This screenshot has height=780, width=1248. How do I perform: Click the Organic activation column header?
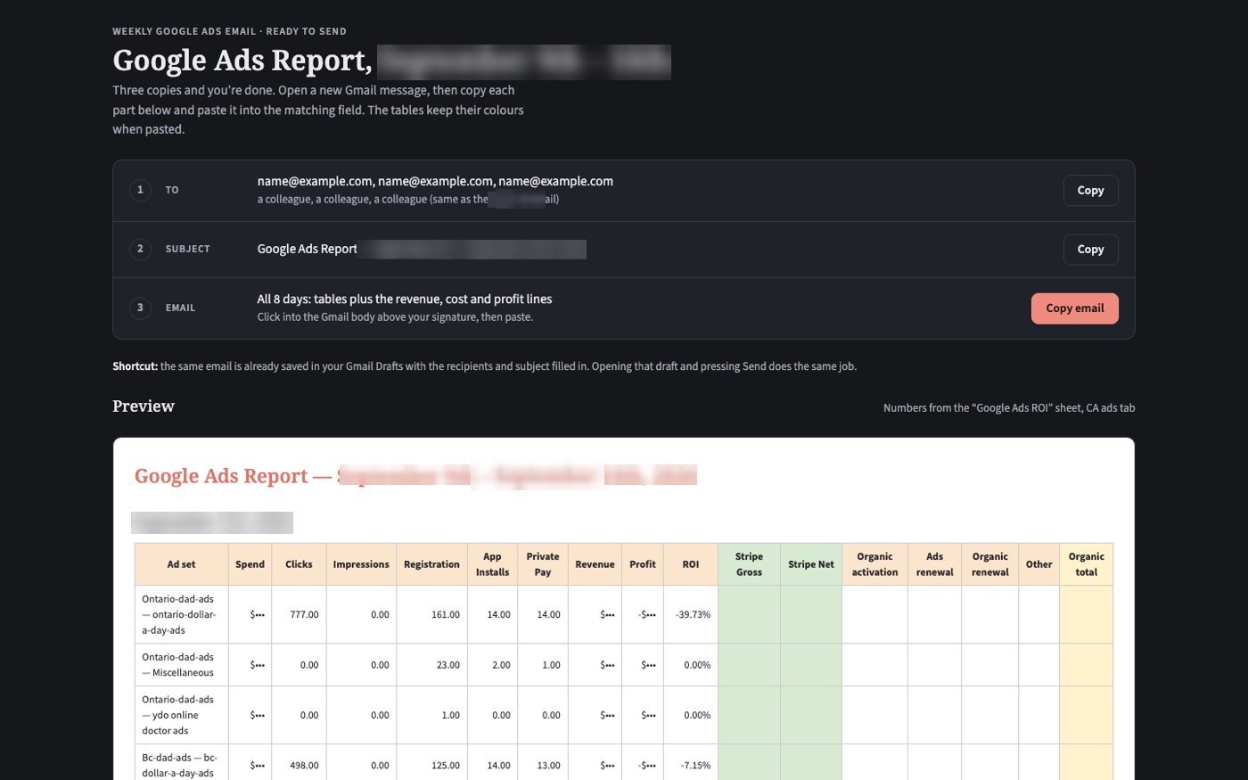pos(874,564)
